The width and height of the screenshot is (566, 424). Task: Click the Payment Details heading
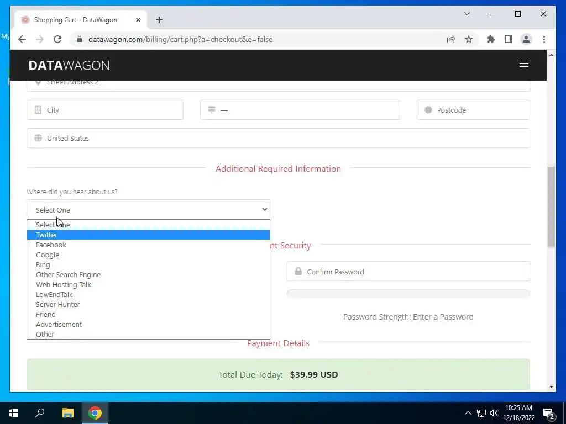[x=279, y=343]
